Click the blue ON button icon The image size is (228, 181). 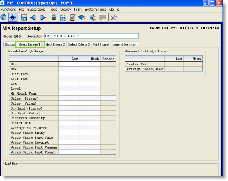tap(3, 17)
